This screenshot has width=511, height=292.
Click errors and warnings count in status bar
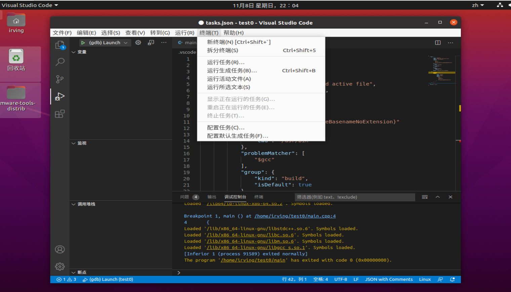(67, 280)
